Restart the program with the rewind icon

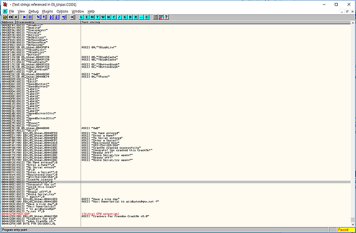10,17
